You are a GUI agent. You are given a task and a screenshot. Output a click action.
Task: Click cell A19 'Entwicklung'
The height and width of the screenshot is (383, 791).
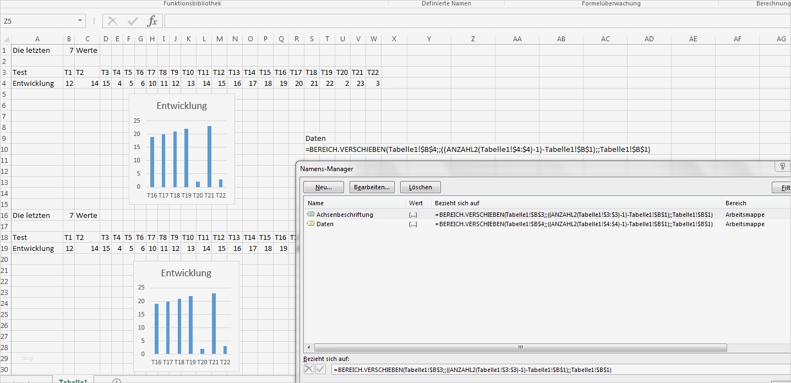(x=37, y=248)
